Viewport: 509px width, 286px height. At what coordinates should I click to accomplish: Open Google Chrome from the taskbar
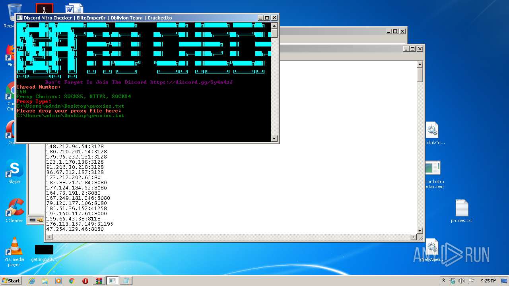[72, 281]
